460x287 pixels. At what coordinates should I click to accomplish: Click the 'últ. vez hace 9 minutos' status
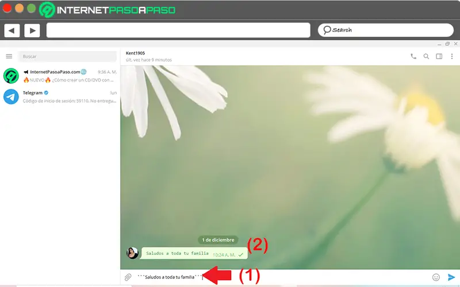click(149, 60)
